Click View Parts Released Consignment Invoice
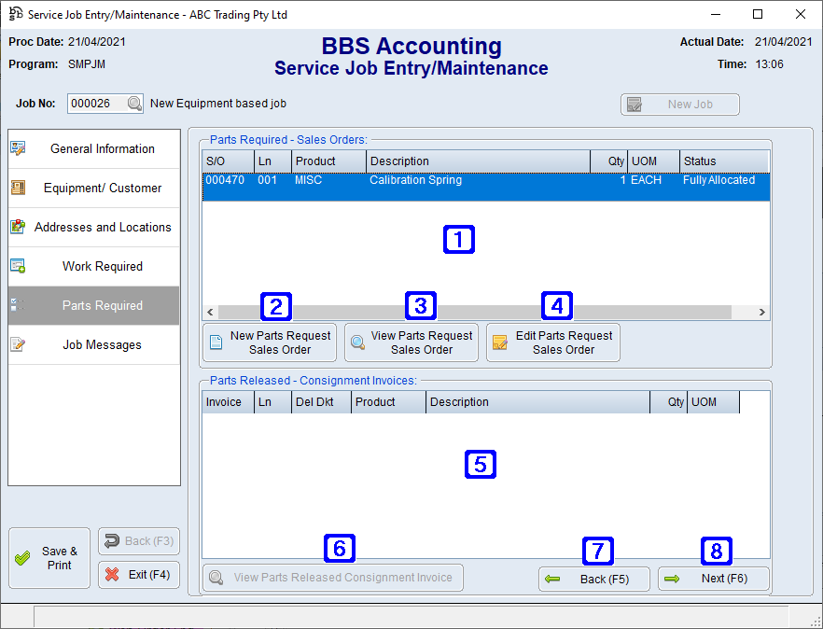823x629 pixels. 333,578
